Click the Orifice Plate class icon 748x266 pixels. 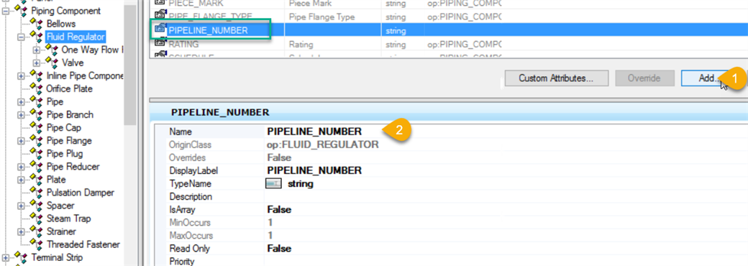[37, 88]
